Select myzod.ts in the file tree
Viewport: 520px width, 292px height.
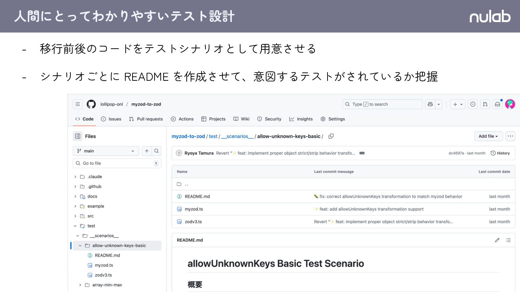pos(104,265)
